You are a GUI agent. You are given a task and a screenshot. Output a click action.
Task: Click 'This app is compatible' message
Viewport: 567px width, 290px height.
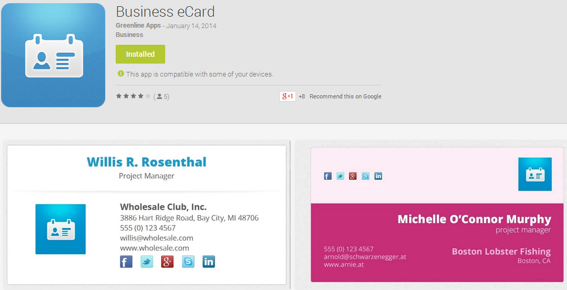point(200,74)
